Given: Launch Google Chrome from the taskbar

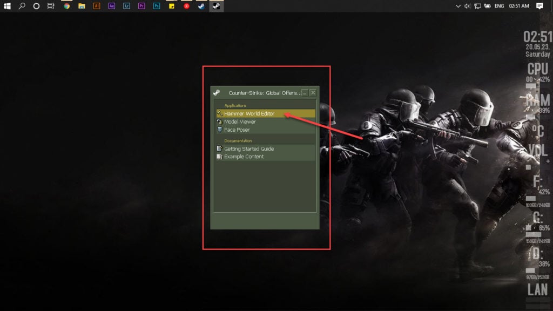Looking at the screenshot, I should point(66,6).
